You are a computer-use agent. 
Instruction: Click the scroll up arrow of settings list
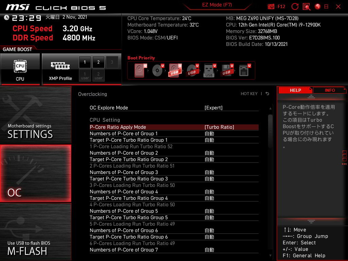coord(270,108)
